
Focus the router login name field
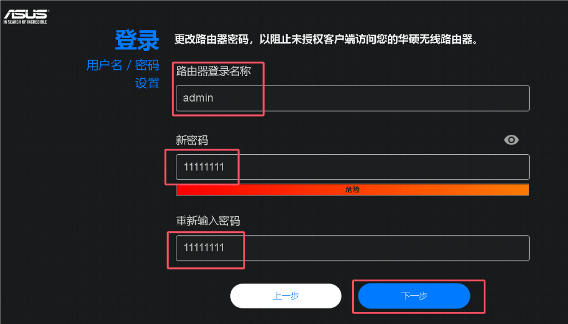click(352, 98)
